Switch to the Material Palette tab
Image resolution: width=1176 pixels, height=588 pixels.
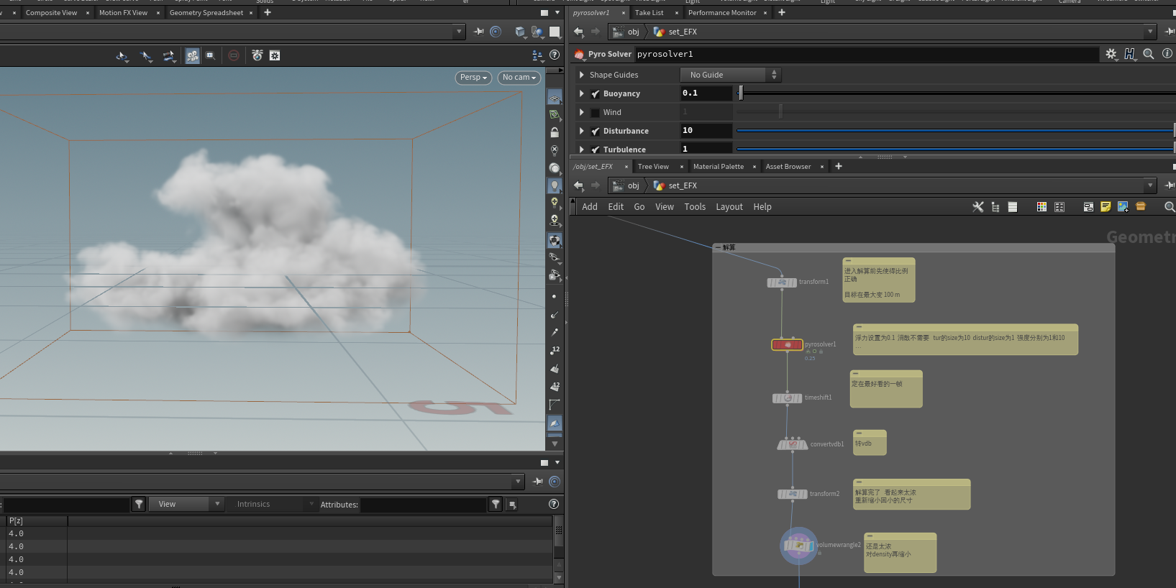pos(718,167)
